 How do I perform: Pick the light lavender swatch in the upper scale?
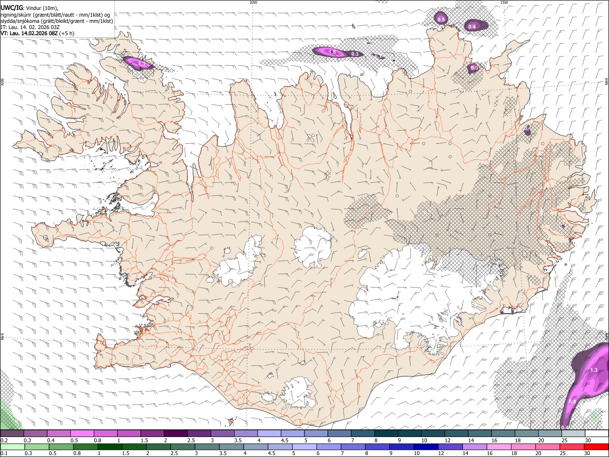click(x=269, y=434)
